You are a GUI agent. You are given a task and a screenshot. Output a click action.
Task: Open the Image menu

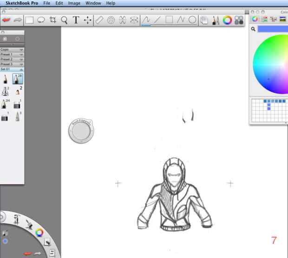click(74, 3)
